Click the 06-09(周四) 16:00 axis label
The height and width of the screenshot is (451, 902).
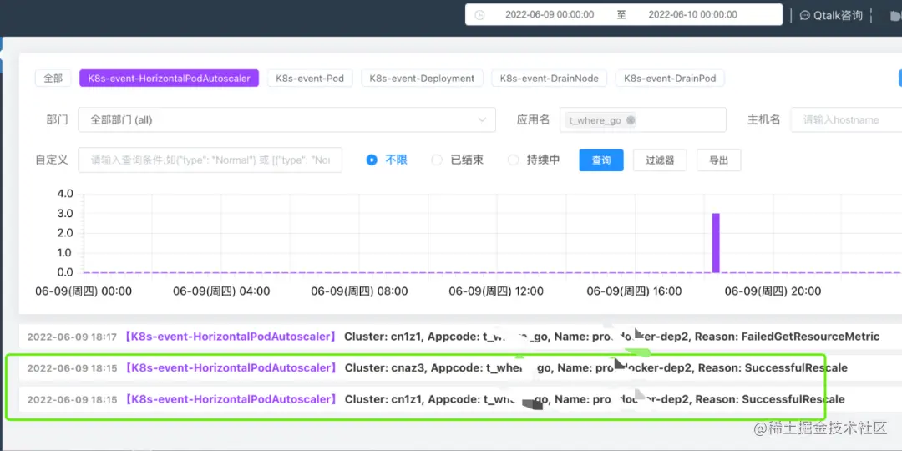coord(634,291)
